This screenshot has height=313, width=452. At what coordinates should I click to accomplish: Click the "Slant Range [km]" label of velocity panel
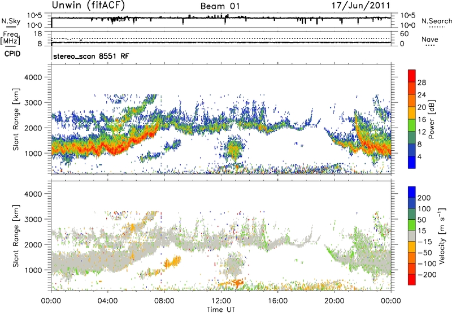click(16, 236)
